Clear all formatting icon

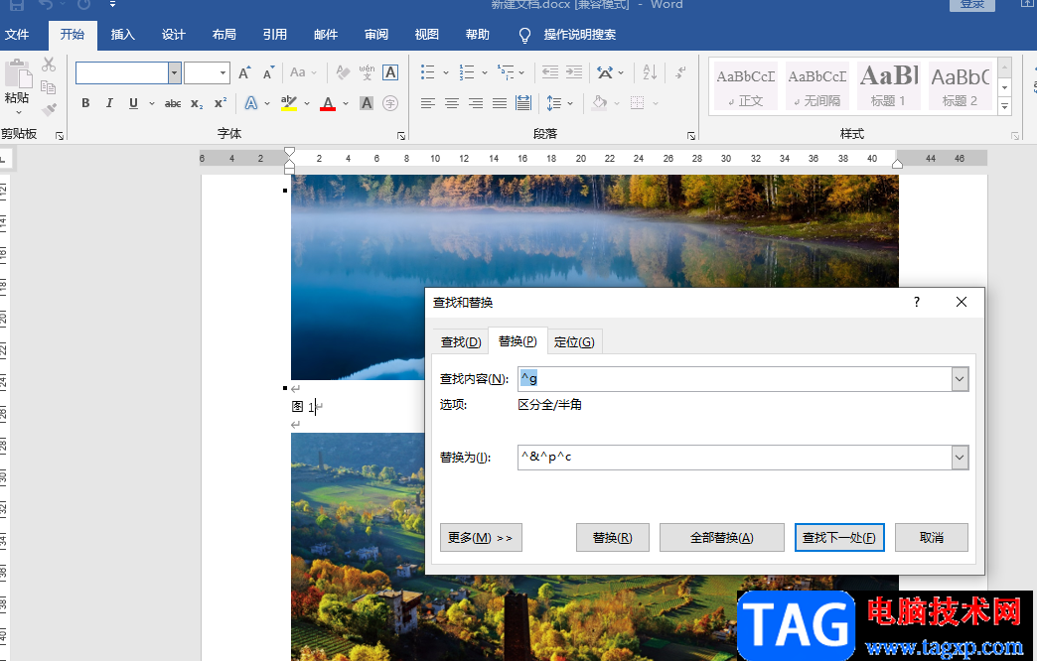click(x=343, y=72)
